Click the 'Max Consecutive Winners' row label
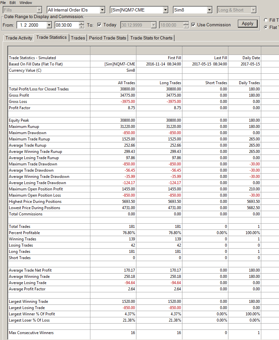This screenshot has width=279, height=340. [31, 333]
